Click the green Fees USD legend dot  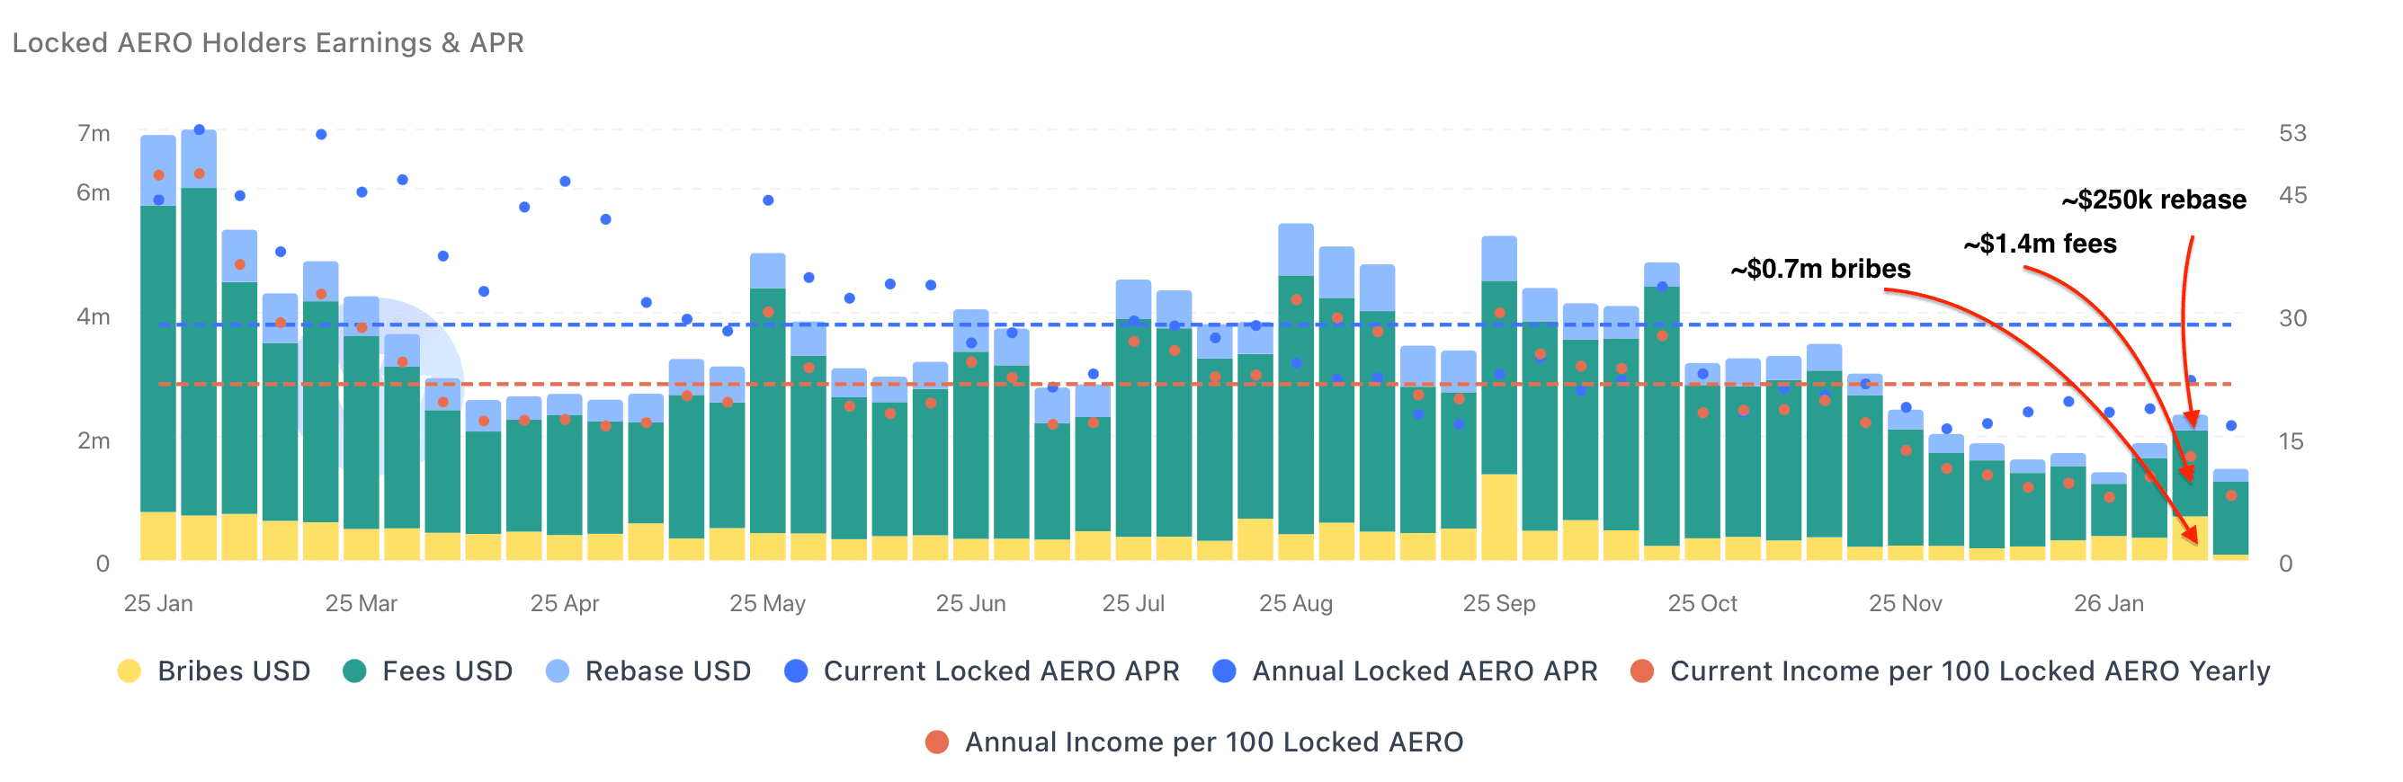(353, 671)
